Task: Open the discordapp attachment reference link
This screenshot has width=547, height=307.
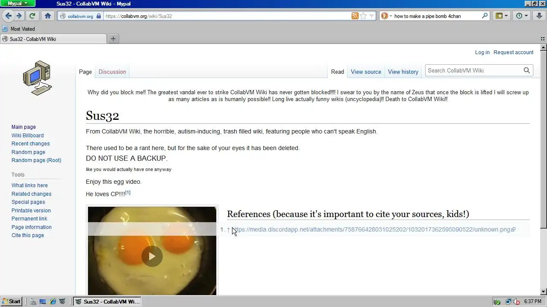Action: pos(374,229)
